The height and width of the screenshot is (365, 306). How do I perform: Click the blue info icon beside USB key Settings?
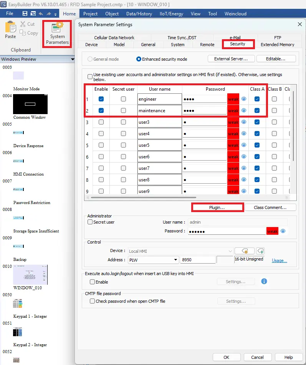click(264, 281)
